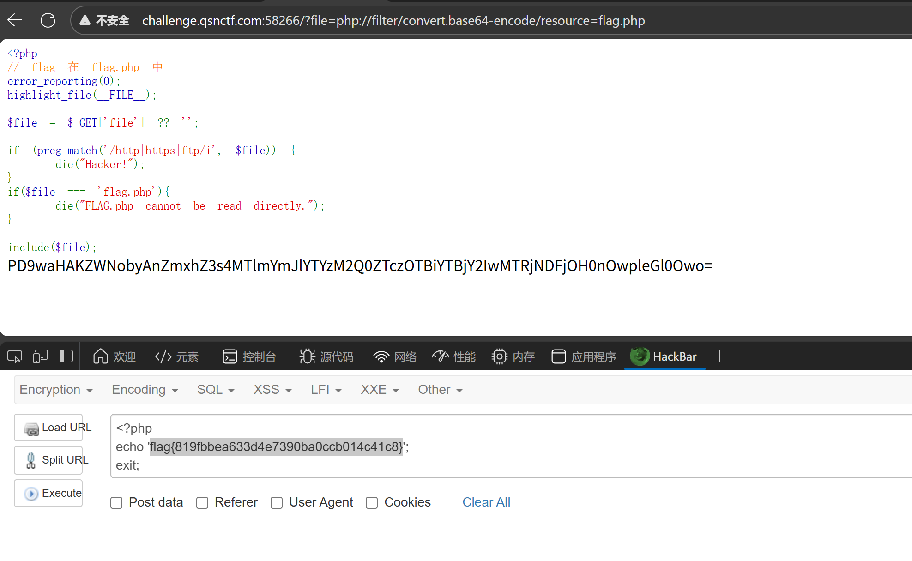Tick the User Agent checkbox

277,503
